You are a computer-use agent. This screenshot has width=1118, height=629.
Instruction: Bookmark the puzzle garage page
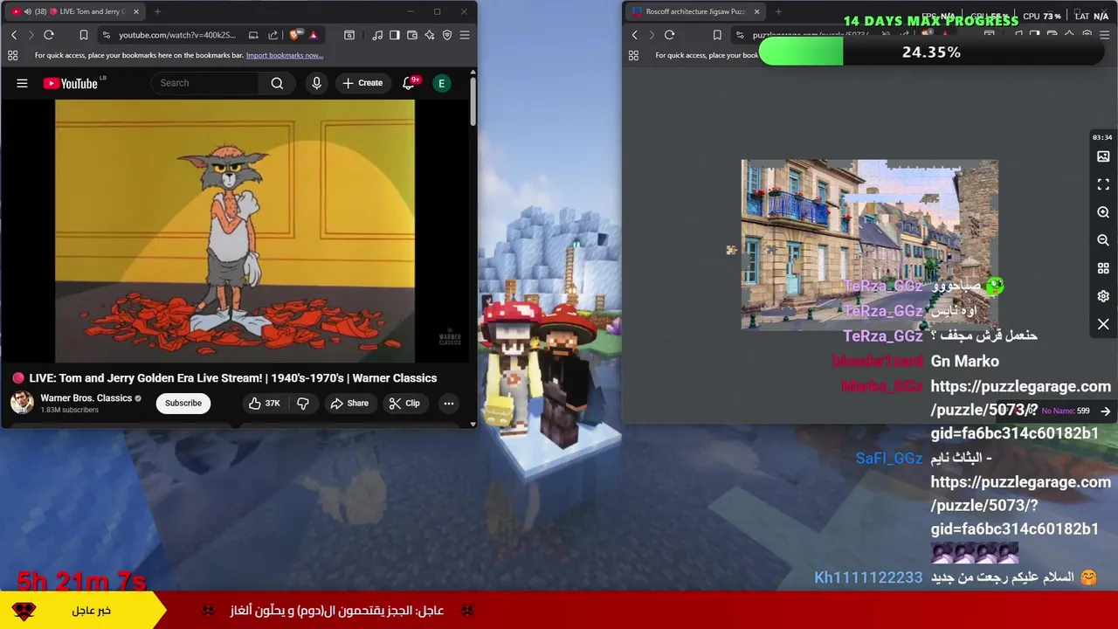tap(717, 35)
